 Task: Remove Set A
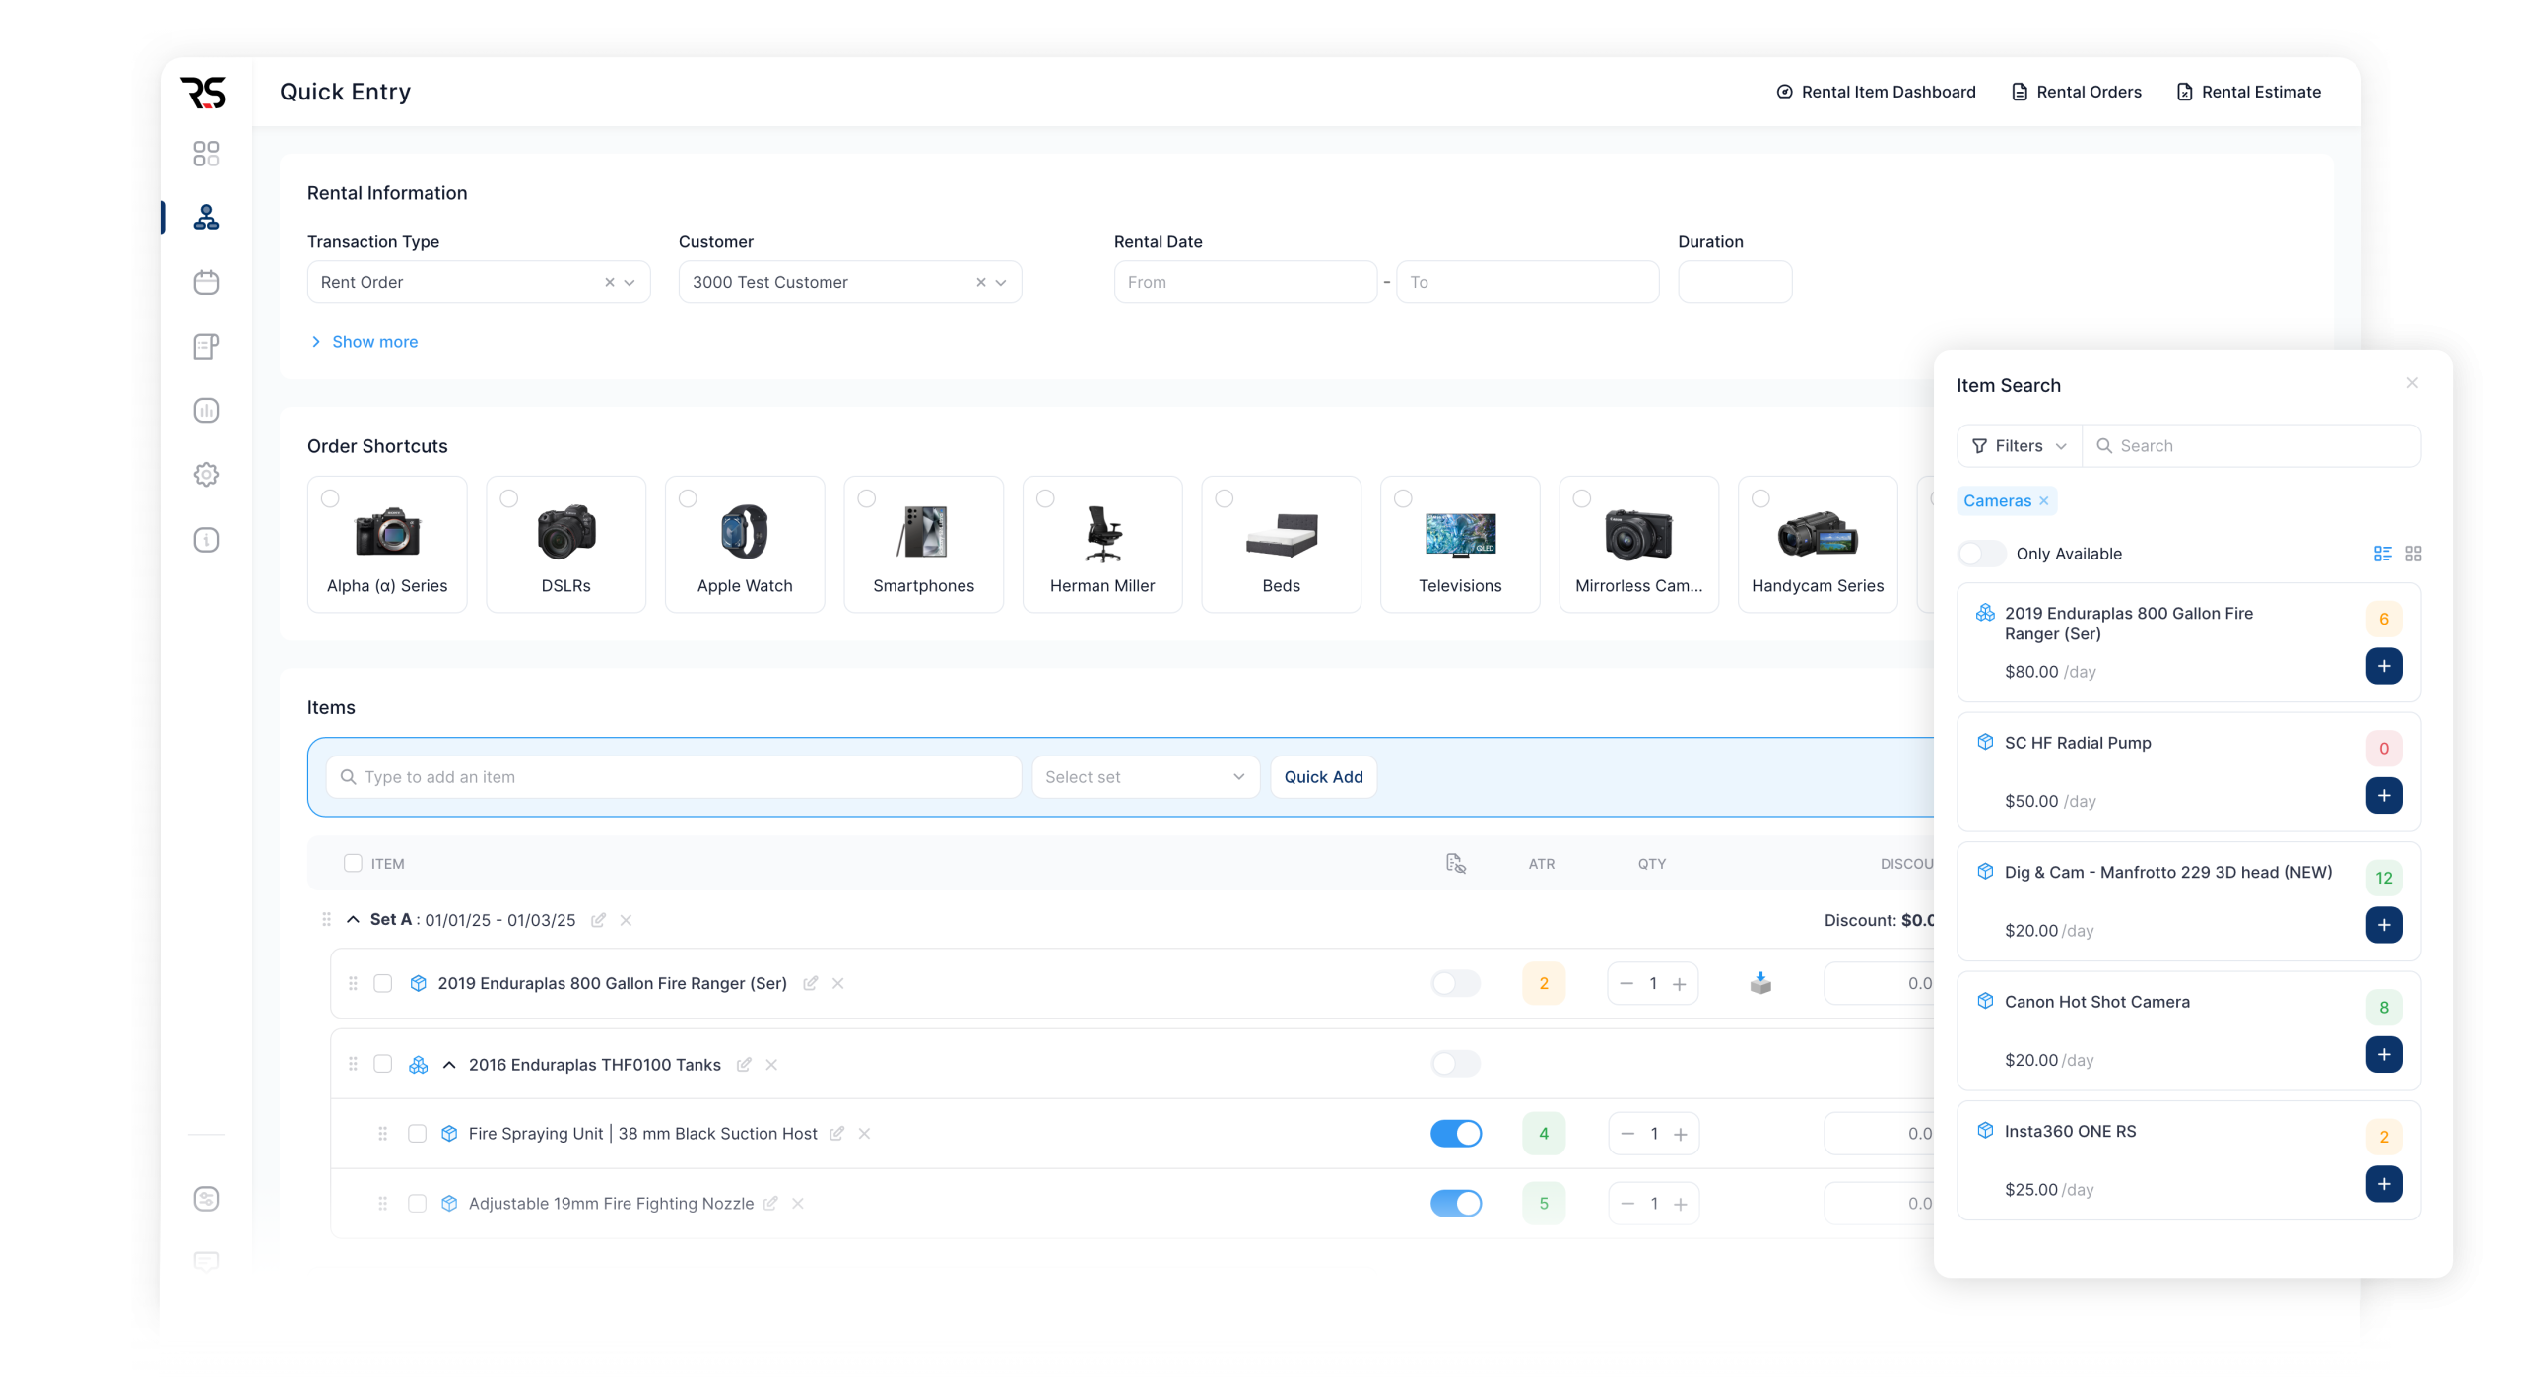pyautogui.click(x=626, y=920)
